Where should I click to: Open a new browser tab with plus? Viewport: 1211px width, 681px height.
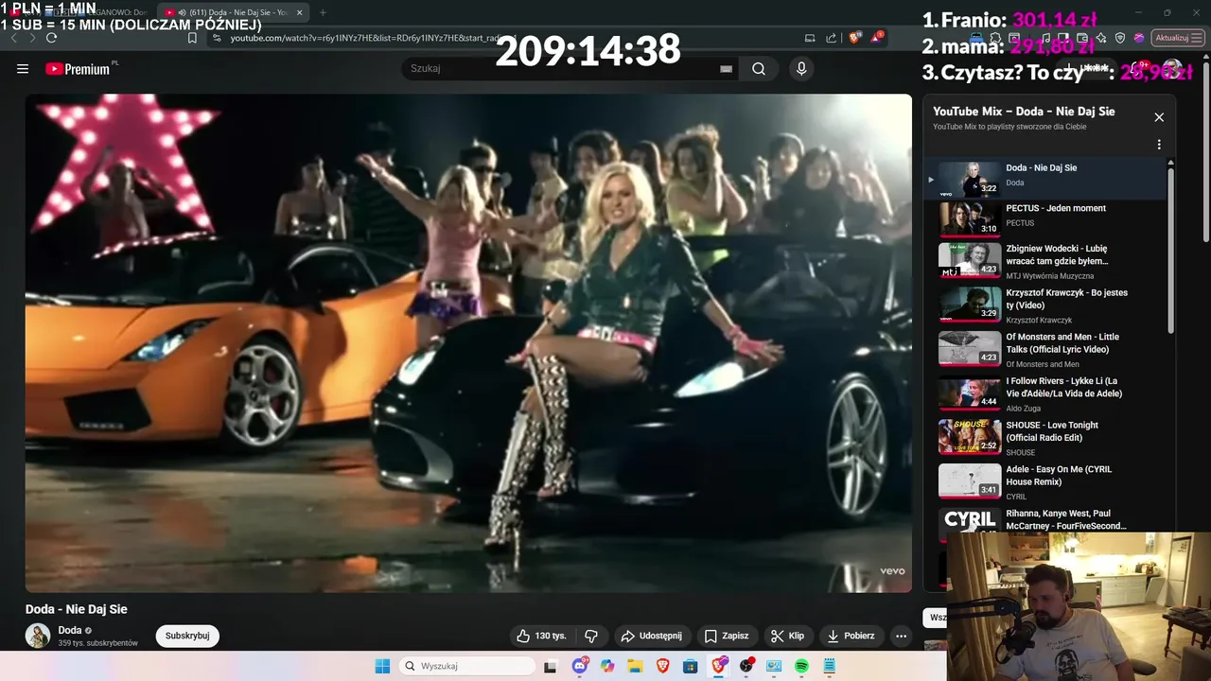(323, 13)
